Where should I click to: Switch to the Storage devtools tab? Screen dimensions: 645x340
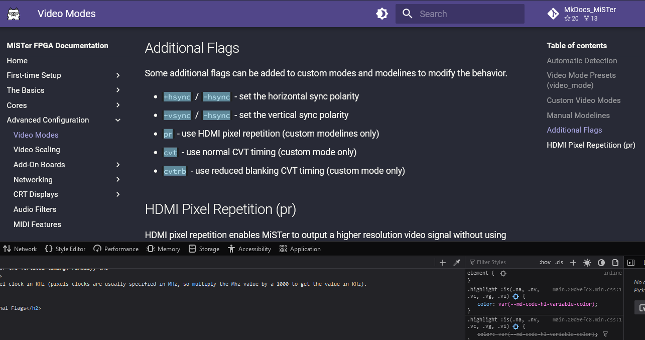click(x=204, y=249)
